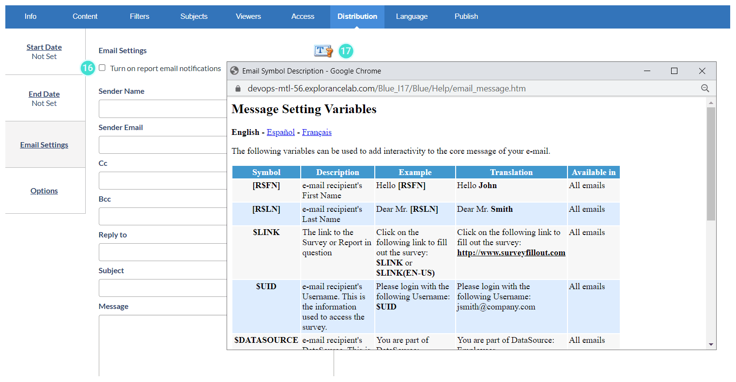The width and height of the screenshot is (736, 382).
Task: Switch help page to Français
Action: [317, 132]
